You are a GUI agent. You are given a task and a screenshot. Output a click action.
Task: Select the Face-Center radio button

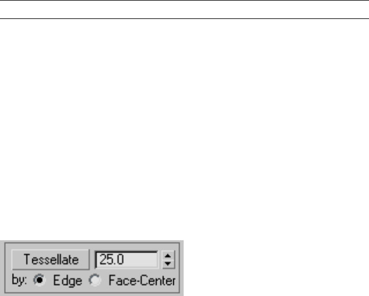[x=95, y=280]
